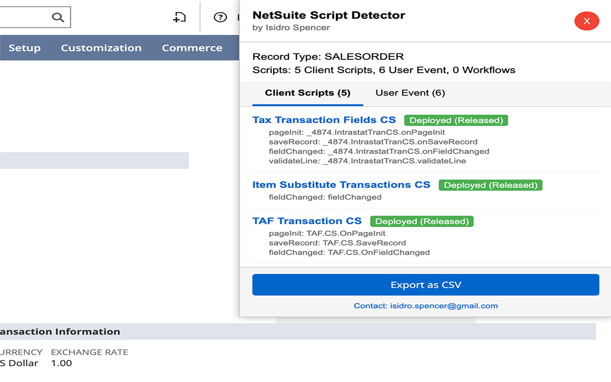
Task: Click the exchange rate value 1.00
Action: click(62, 363)
